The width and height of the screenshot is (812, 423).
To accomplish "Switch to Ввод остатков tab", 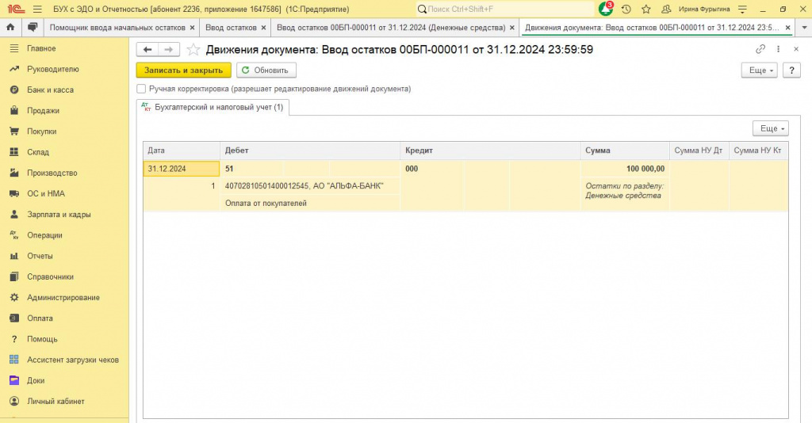I will point(231,28).
